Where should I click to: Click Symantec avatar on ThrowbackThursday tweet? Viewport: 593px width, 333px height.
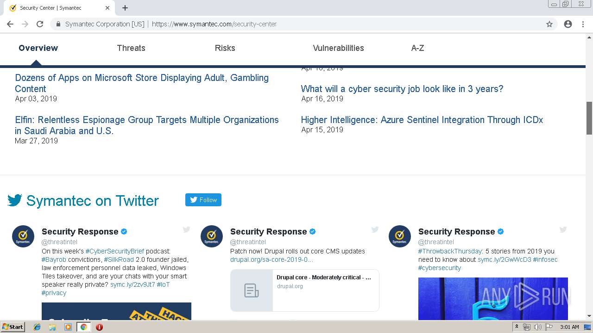coord(400,236)
